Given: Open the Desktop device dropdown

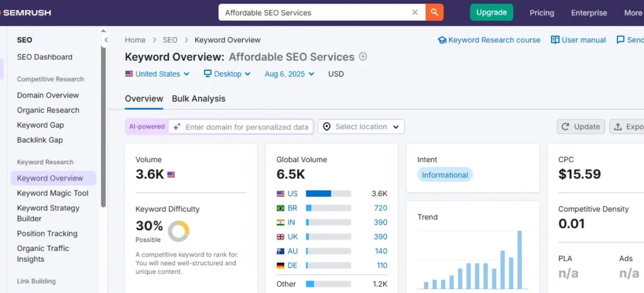Looking at the screenshot, I should click(x=227, y=74).
